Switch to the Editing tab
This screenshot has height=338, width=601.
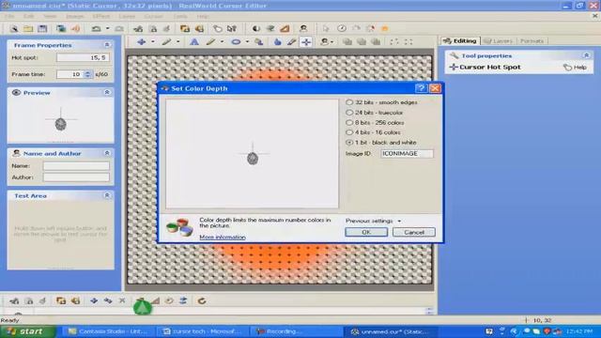[460, 41]
